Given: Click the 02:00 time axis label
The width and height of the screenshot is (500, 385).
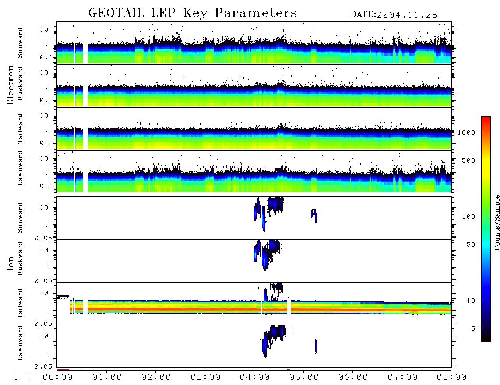Looking at the screenshot, I should point(156,378).
